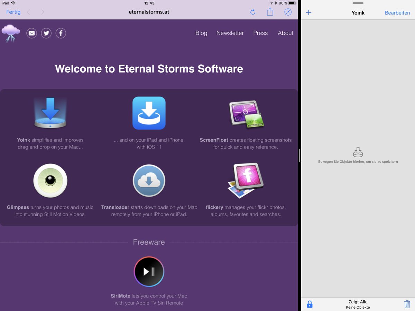Click the ScreenFloat app icon

click(x=246, y=114)
